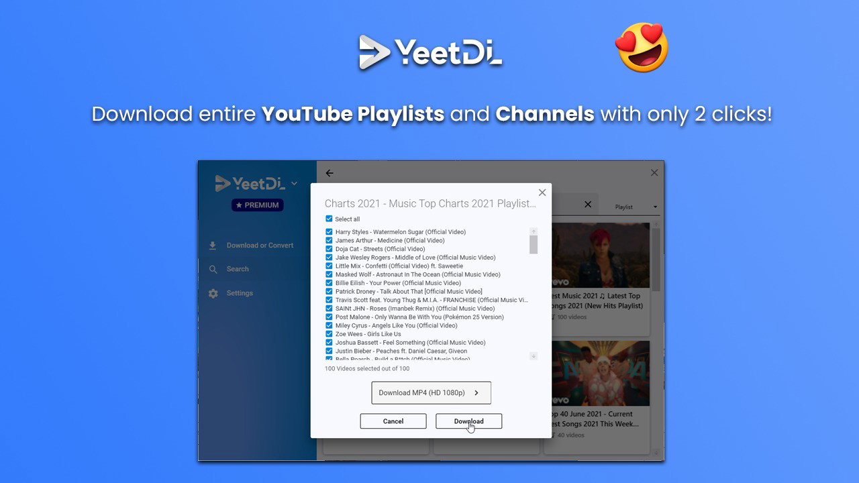Image resolution: width=859 pixels, height=483 pixels.
Task: Click the scroll up arrow in list
Action: tap(534, 231)
